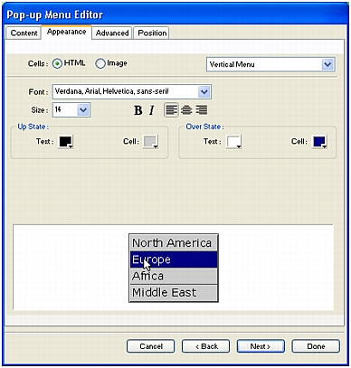
Task: Click the Next button
Action: pos(261,346)
